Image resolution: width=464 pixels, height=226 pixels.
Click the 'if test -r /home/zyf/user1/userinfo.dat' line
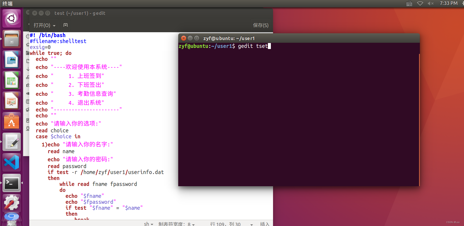[106, 172]
